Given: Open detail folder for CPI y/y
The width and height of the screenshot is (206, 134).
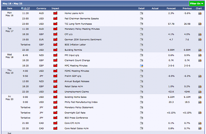Looking at the screenshot, I should [141, 34].
